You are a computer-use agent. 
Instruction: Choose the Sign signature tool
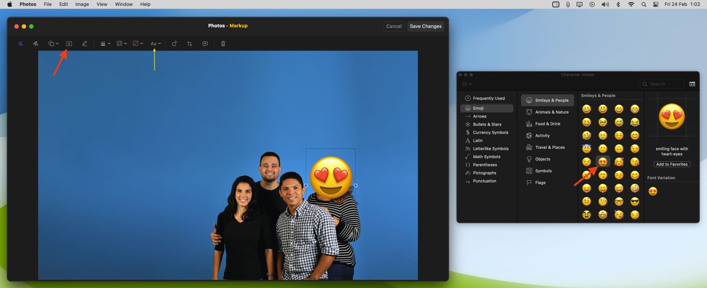[85, 44]
